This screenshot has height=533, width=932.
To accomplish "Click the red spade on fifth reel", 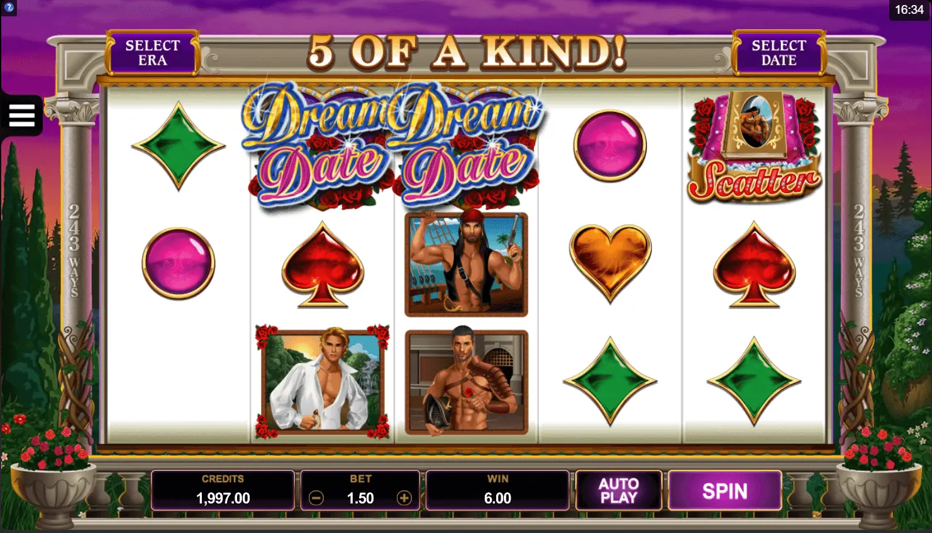I will [x=754, y=264].
